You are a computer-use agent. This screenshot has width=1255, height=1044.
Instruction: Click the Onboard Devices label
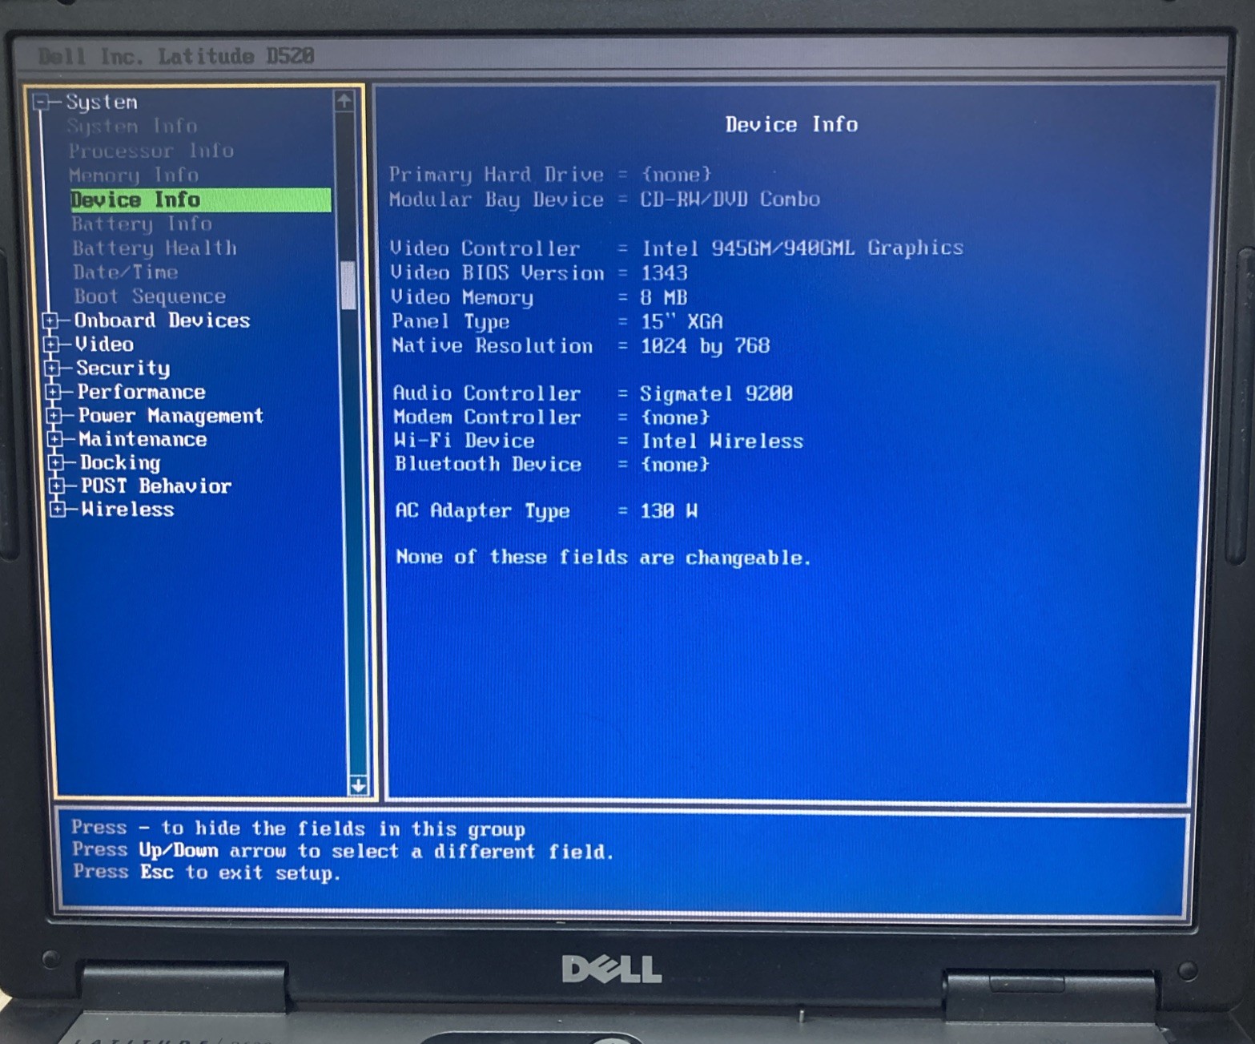(x=163, y=320)
